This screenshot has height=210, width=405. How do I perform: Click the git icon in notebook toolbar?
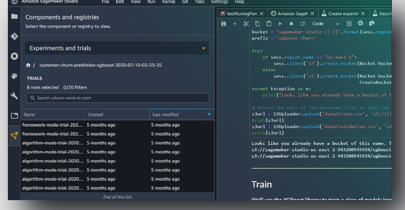click(x=372, y=23)
